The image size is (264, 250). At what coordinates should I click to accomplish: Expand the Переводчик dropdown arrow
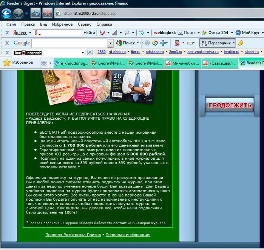click(234, 43)
